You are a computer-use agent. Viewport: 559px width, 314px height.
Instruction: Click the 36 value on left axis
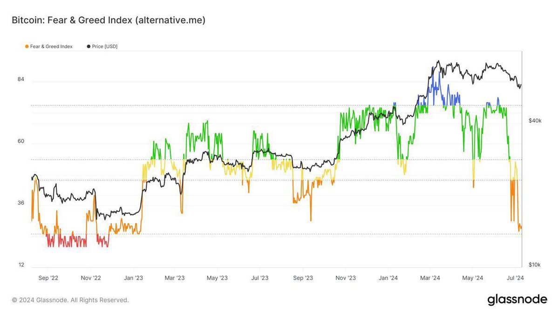coord(21,203)
